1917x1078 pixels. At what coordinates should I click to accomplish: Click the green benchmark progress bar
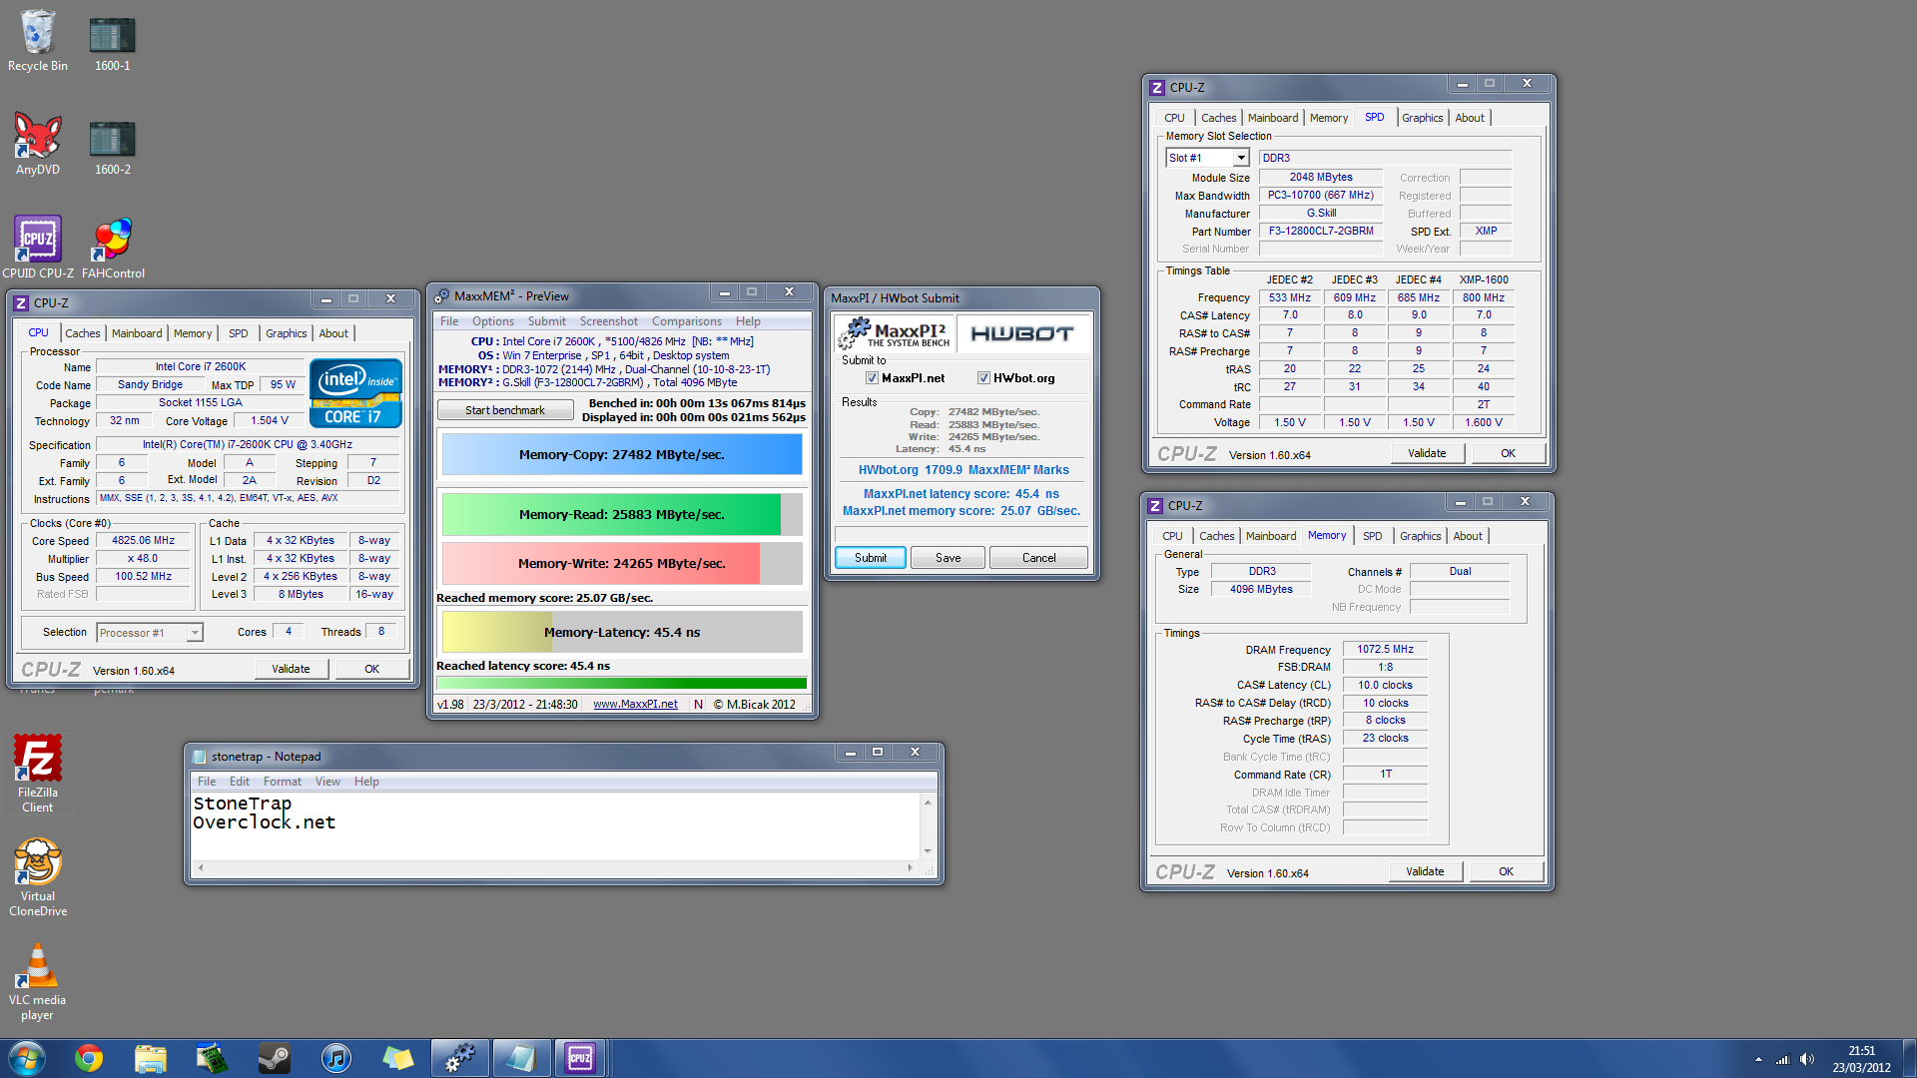pos(622,684)
